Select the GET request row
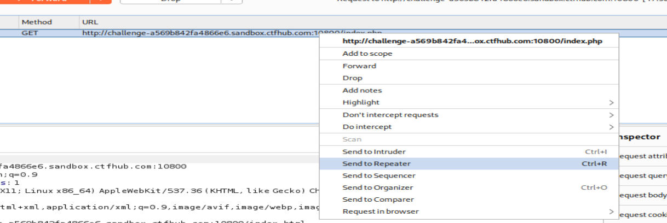 coord(29,33)
